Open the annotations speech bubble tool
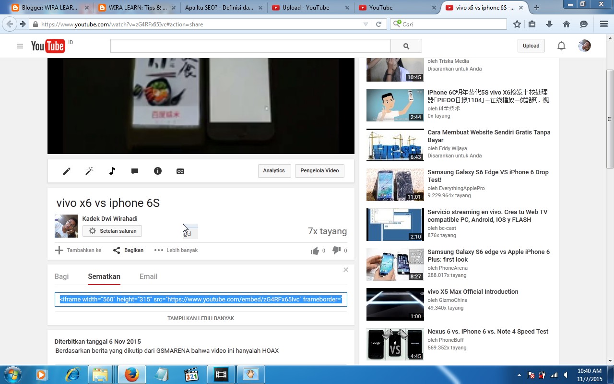This screenshot has width=614, height=384. 135,171
